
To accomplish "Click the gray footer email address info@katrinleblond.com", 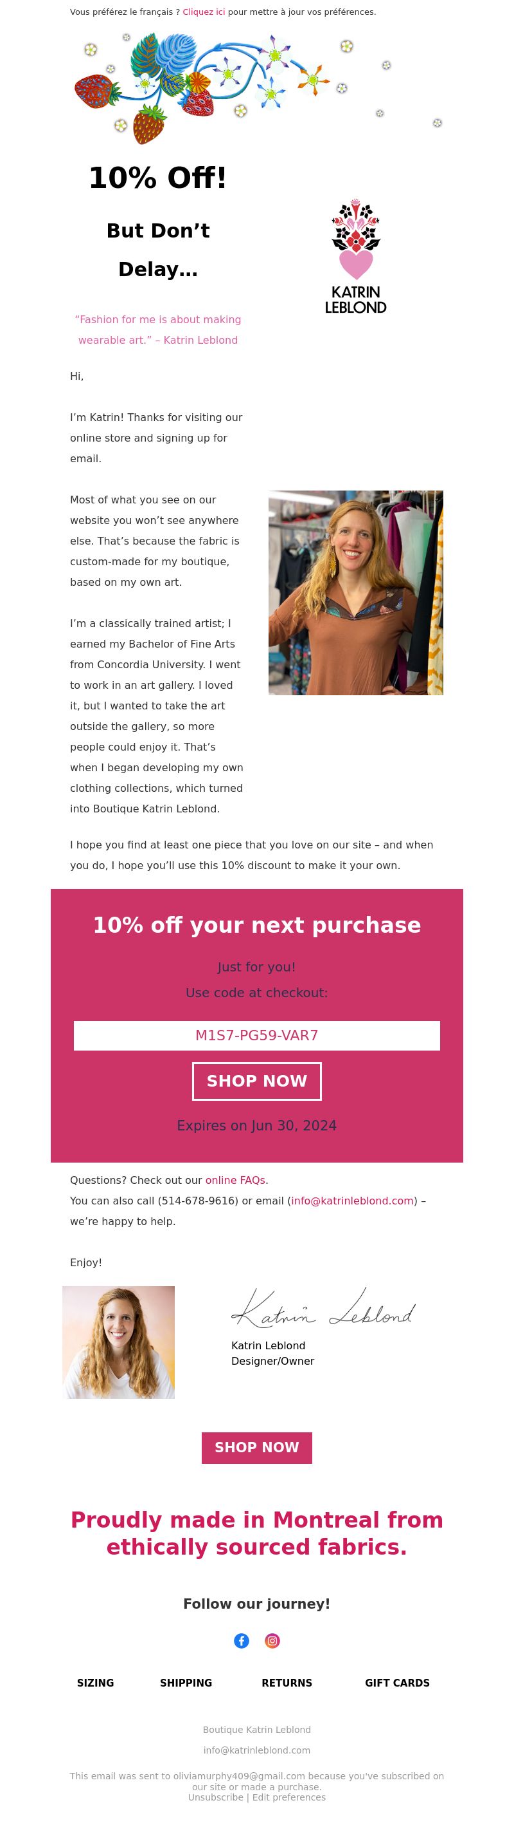I will 256,1750.
